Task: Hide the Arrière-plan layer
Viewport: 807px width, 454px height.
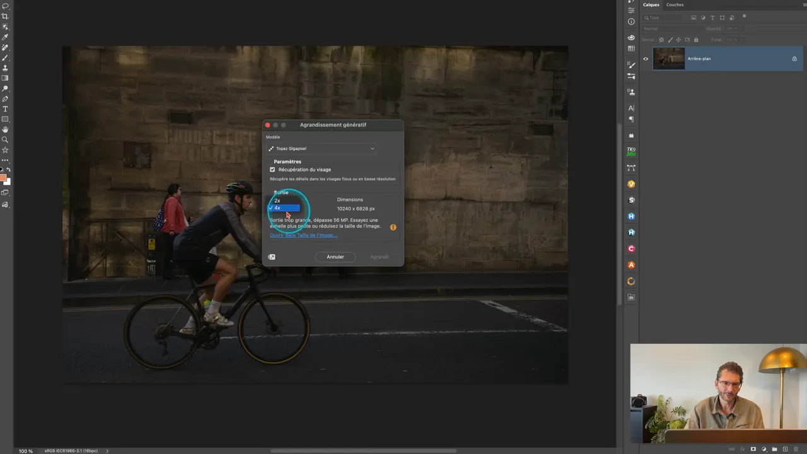Action: [645, 59]
